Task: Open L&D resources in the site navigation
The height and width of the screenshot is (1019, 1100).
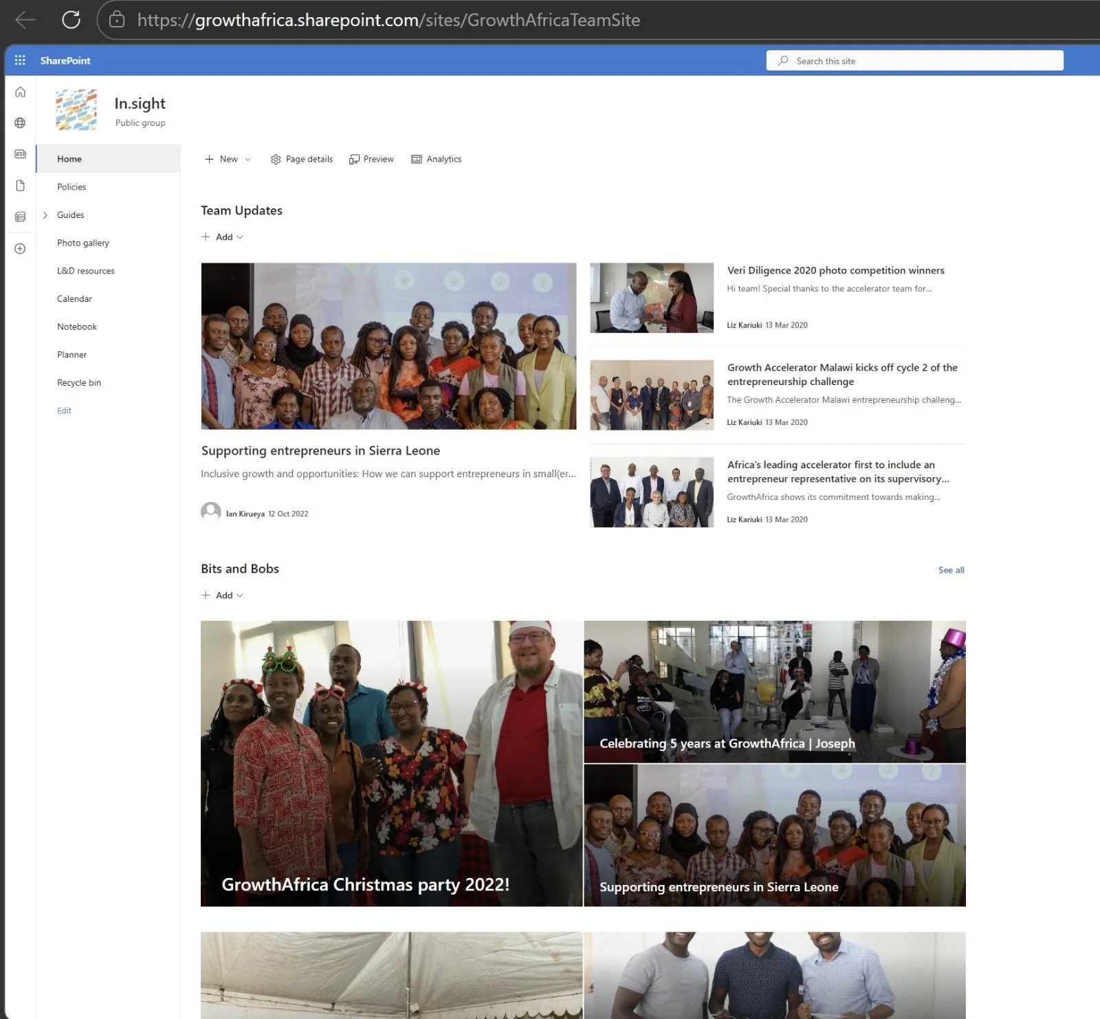Action: 86,271
